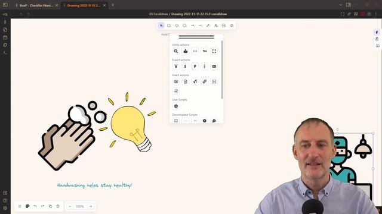Image resolution: width=382 pixels, height=214 pixels.
Task: Open the help question-mark icon in the left ribbon
Action: tap(5, 200)
